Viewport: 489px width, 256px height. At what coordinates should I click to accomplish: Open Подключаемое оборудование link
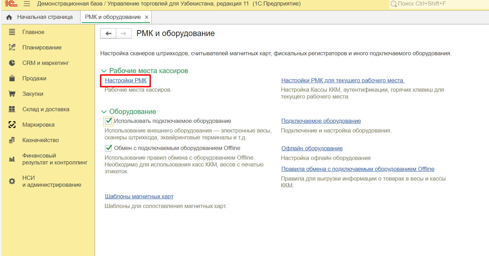click(321, 121)
